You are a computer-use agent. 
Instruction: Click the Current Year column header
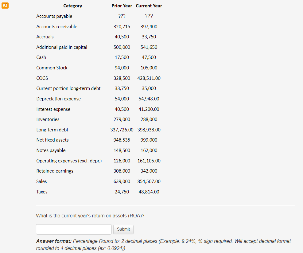(149, 6)
